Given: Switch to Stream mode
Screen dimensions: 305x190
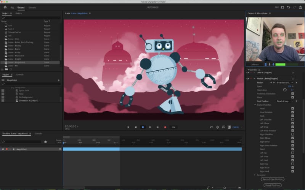Looking at the screenshot, I should click(x=32, y=8).
